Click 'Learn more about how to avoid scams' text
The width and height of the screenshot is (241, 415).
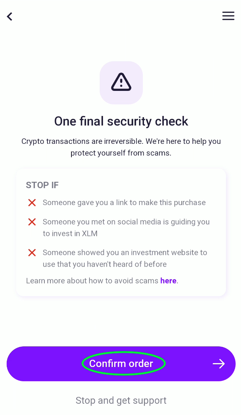pos(92,281)
